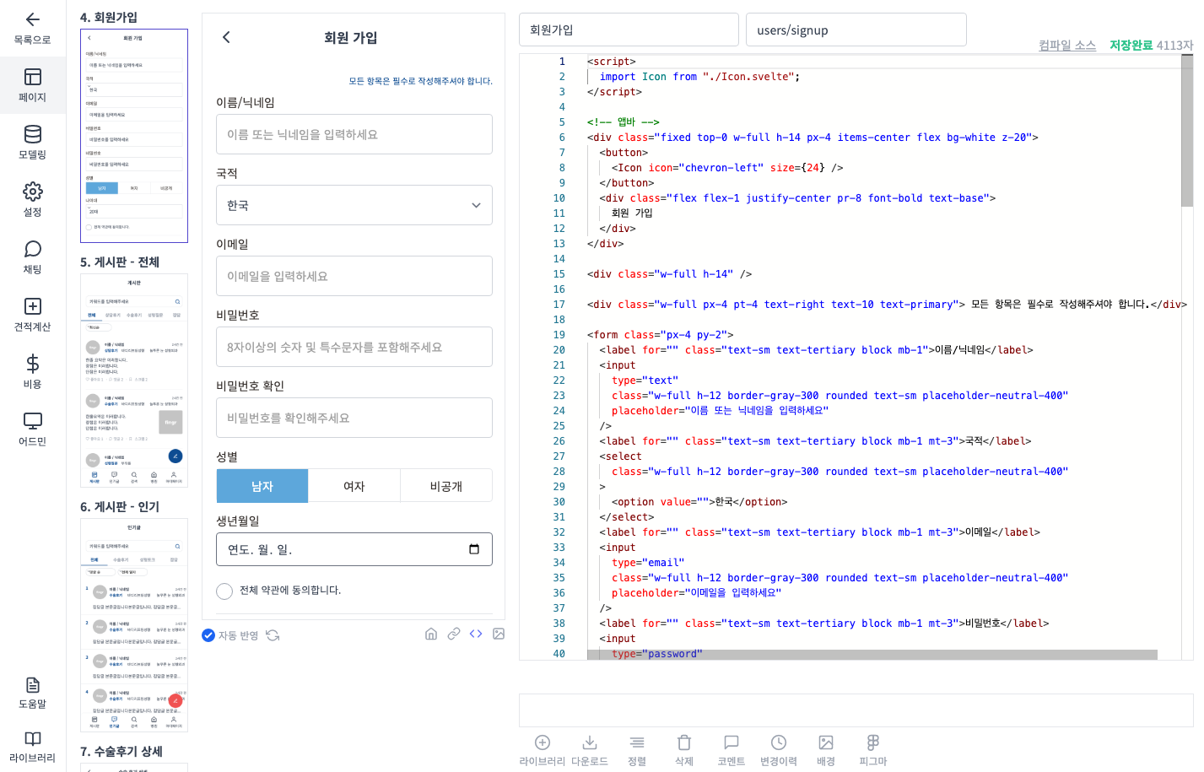This screenshot has height=772, width=1204.
Task: Click the 컴파일 소스 link
Action: pos(1067,46)
